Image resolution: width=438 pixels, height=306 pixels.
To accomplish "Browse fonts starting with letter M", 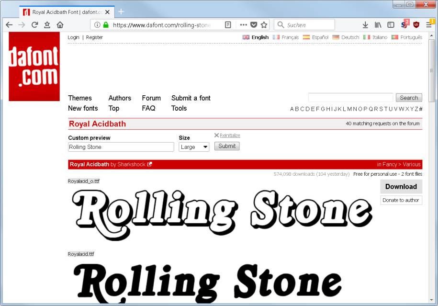I will tap(349, 109).
